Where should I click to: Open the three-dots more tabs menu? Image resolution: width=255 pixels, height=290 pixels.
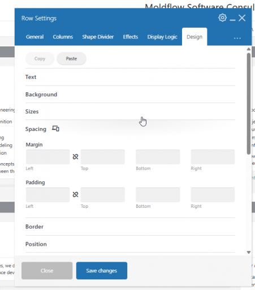[x=237, y=38]
